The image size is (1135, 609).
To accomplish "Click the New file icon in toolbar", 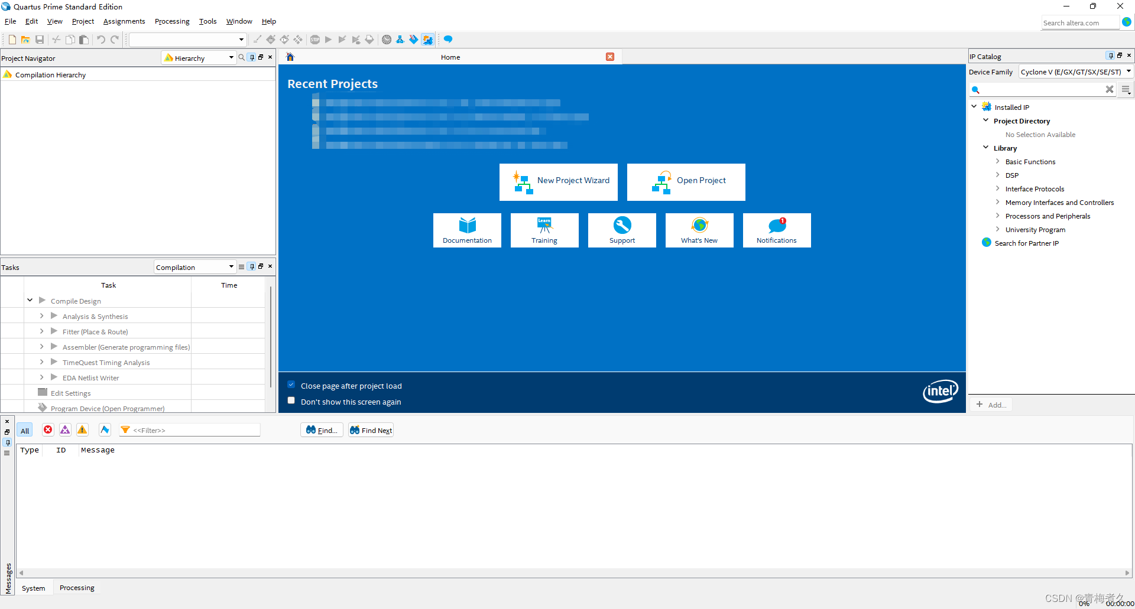I will click(x=12, y=40).
